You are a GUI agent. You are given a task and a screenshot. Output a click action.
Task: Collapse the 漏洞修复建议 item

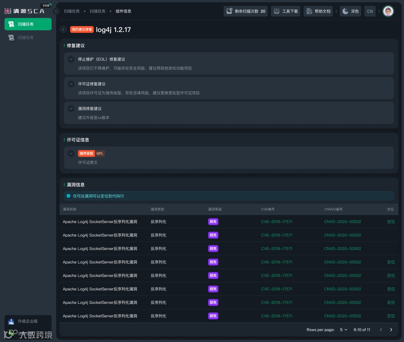pyautogui.click(x=71, y=109)
